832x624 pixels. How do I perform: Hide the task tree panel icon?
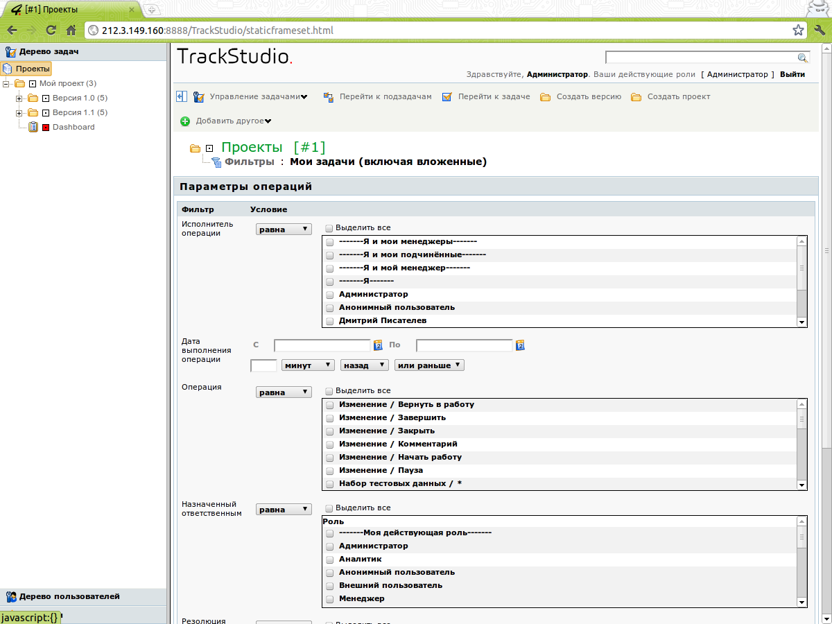point(182,96)
